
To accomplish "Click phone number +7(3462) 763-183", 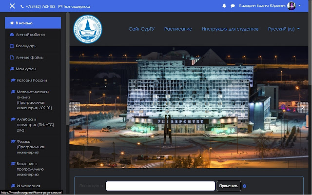I will point(40,6).
